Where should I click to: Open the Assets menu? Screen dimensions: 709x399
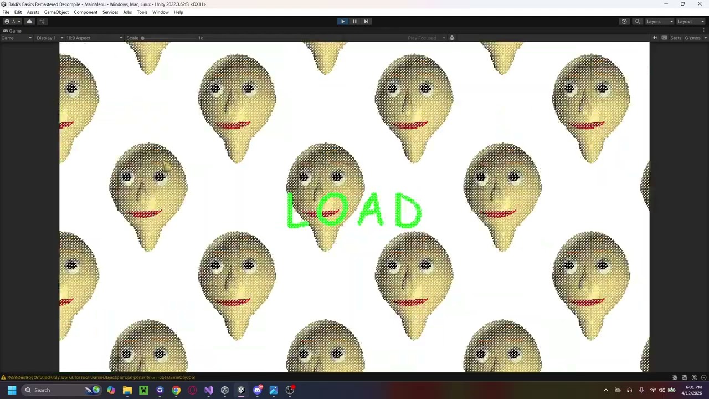pyautogui.click(x=33, y=12)
